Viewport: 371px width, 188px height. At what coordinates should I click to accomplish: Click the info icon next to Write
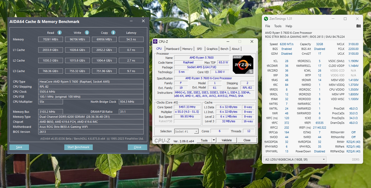coord(87,32)
